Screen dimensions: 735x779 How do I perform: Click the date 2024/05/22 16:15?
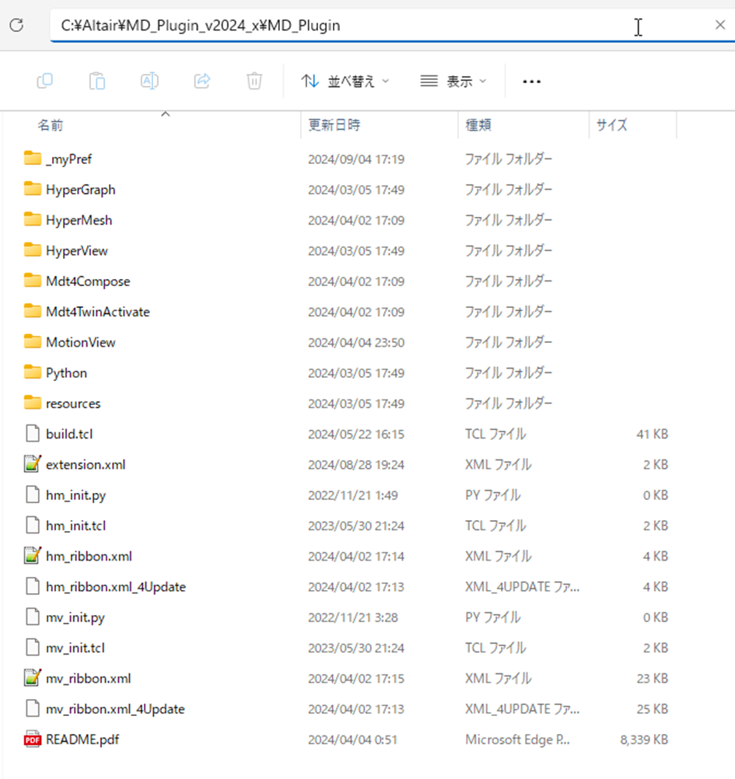[x=355, y=435]
